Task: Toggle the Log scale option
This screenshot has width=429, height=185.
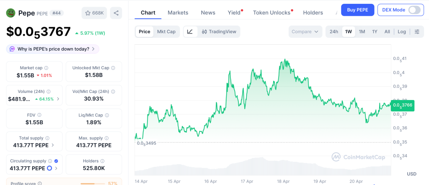Action: [x=402, y=31]
